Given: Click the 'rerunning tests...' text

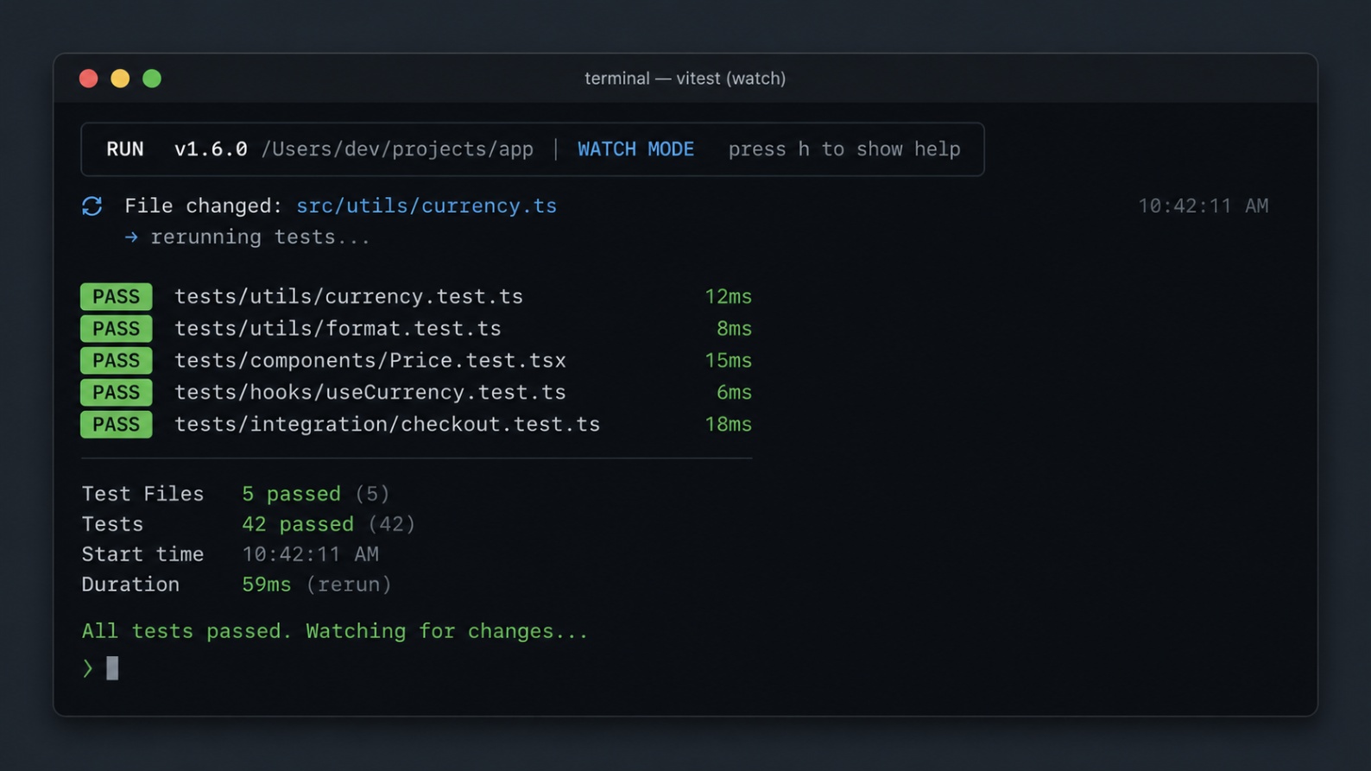Looking at the screenshot, I should tap(261, 237).
